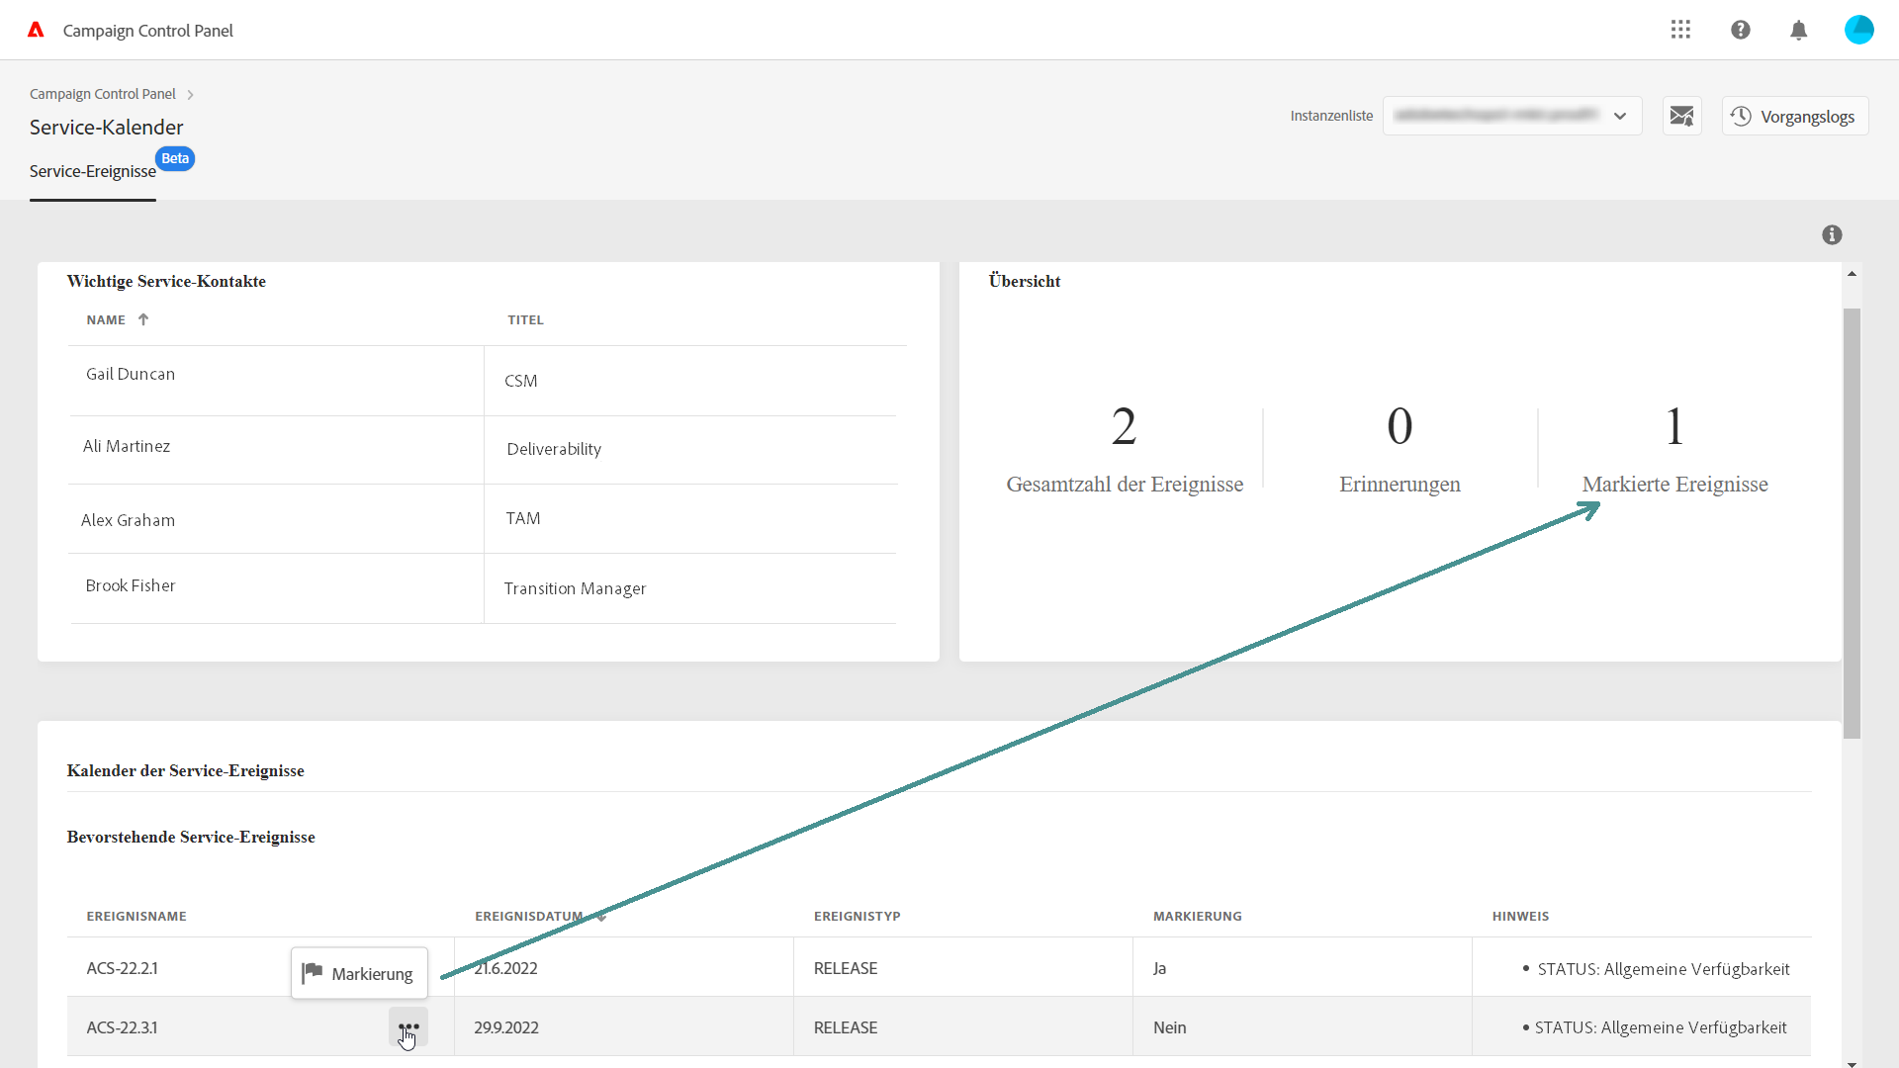The width and height of the screenshot is (1899, 1068).
Task: Go to Campaign Control Panel breadcrumb
Action: (x=103, y=94)
